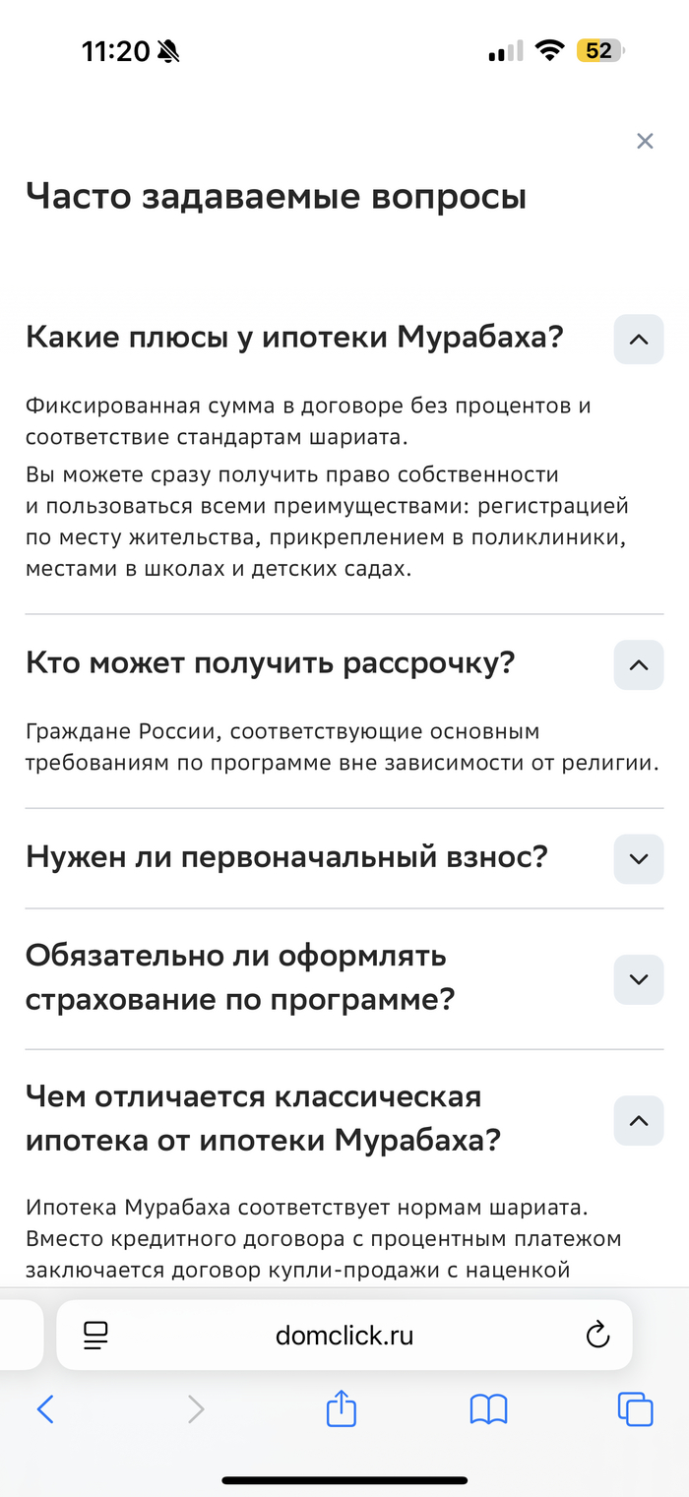Viewport: 689px width, 1497px height.
Task: Open the page settings menu in address bar
Action: (x=94, y=1335)
